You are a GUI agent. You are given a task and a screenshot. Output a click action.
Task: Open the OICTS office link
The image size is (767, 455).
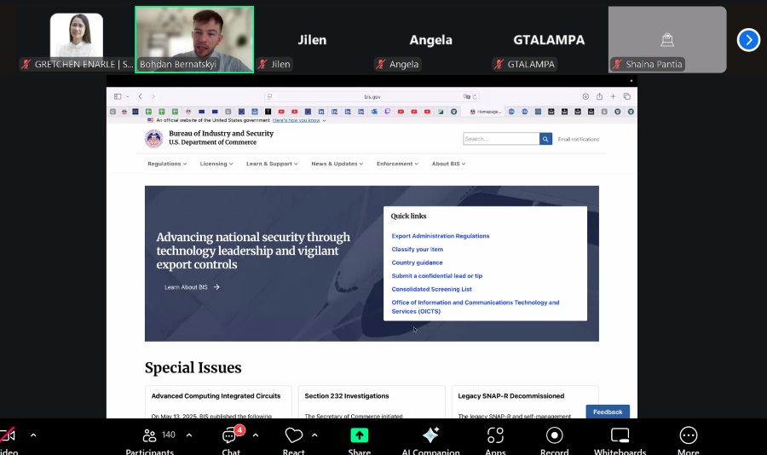click(475, 307)
